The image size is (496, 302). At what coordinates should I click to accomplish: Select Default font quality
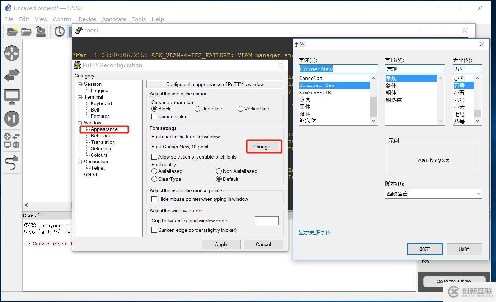(219, 179)
